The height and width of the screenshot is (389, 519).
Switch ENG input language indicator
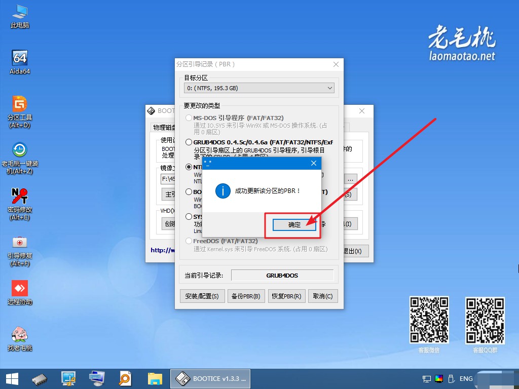pos(466,379)
